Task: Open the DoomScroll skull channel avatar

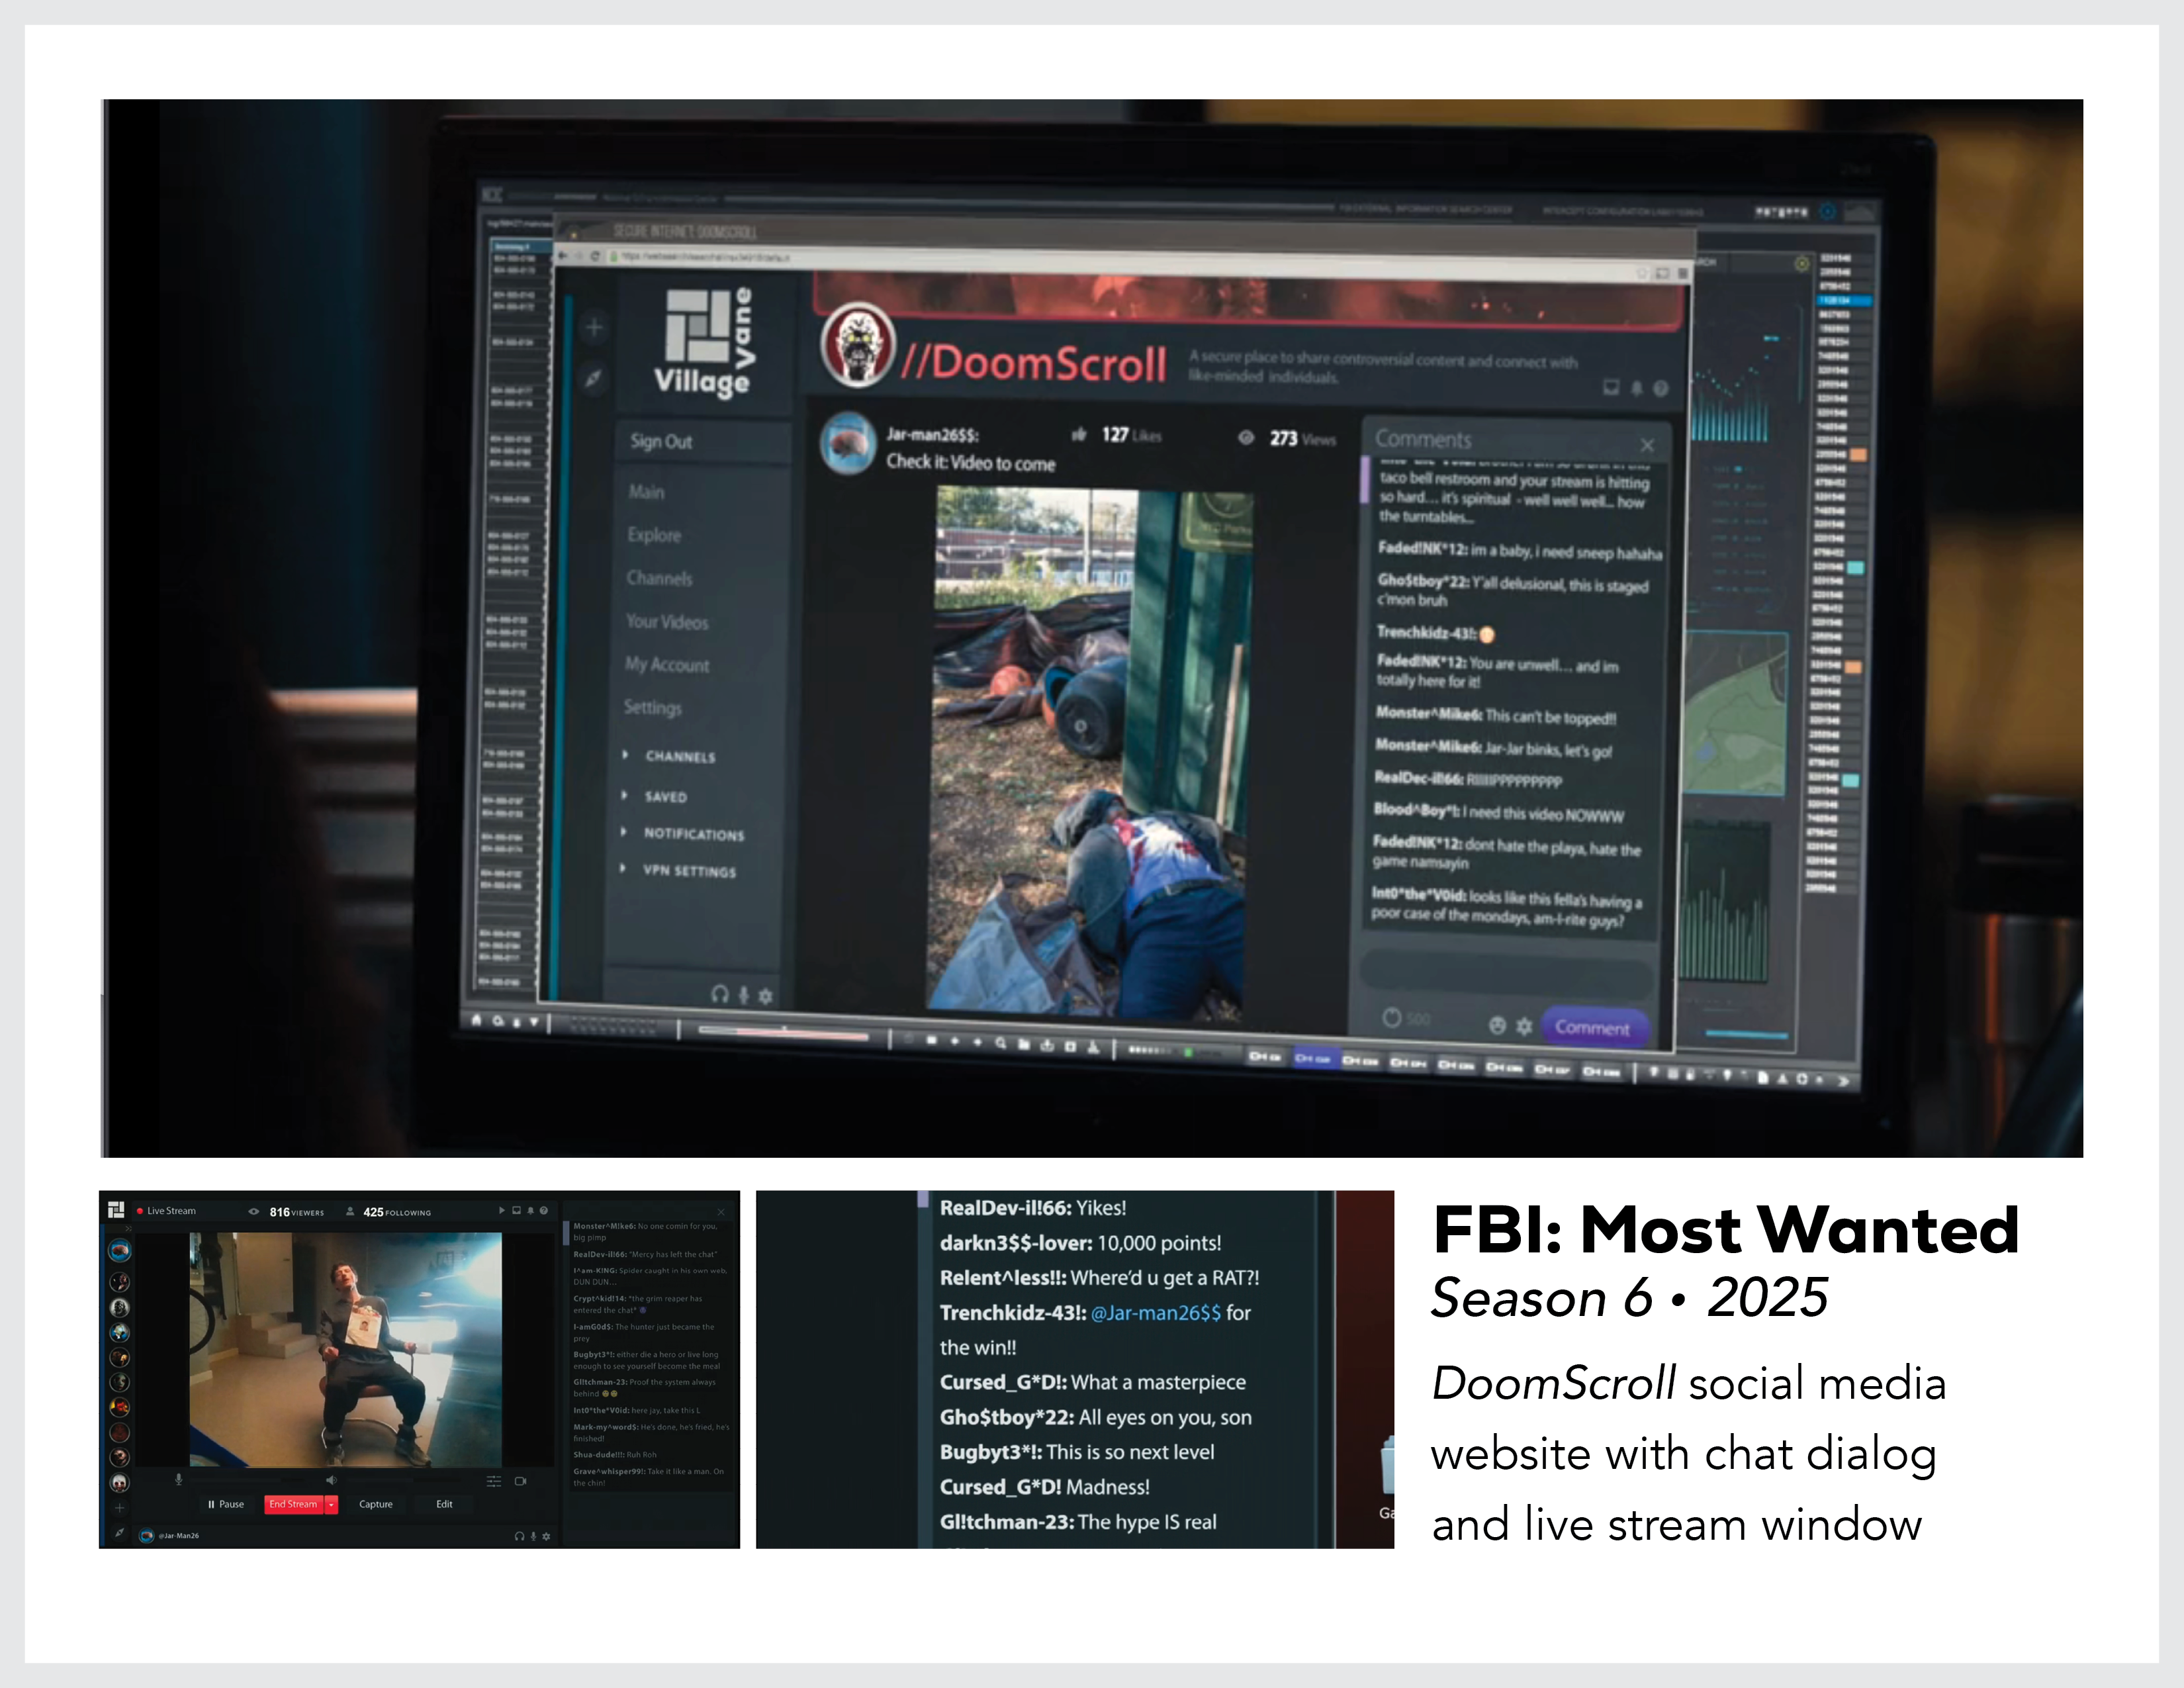Action: point(859,345)
